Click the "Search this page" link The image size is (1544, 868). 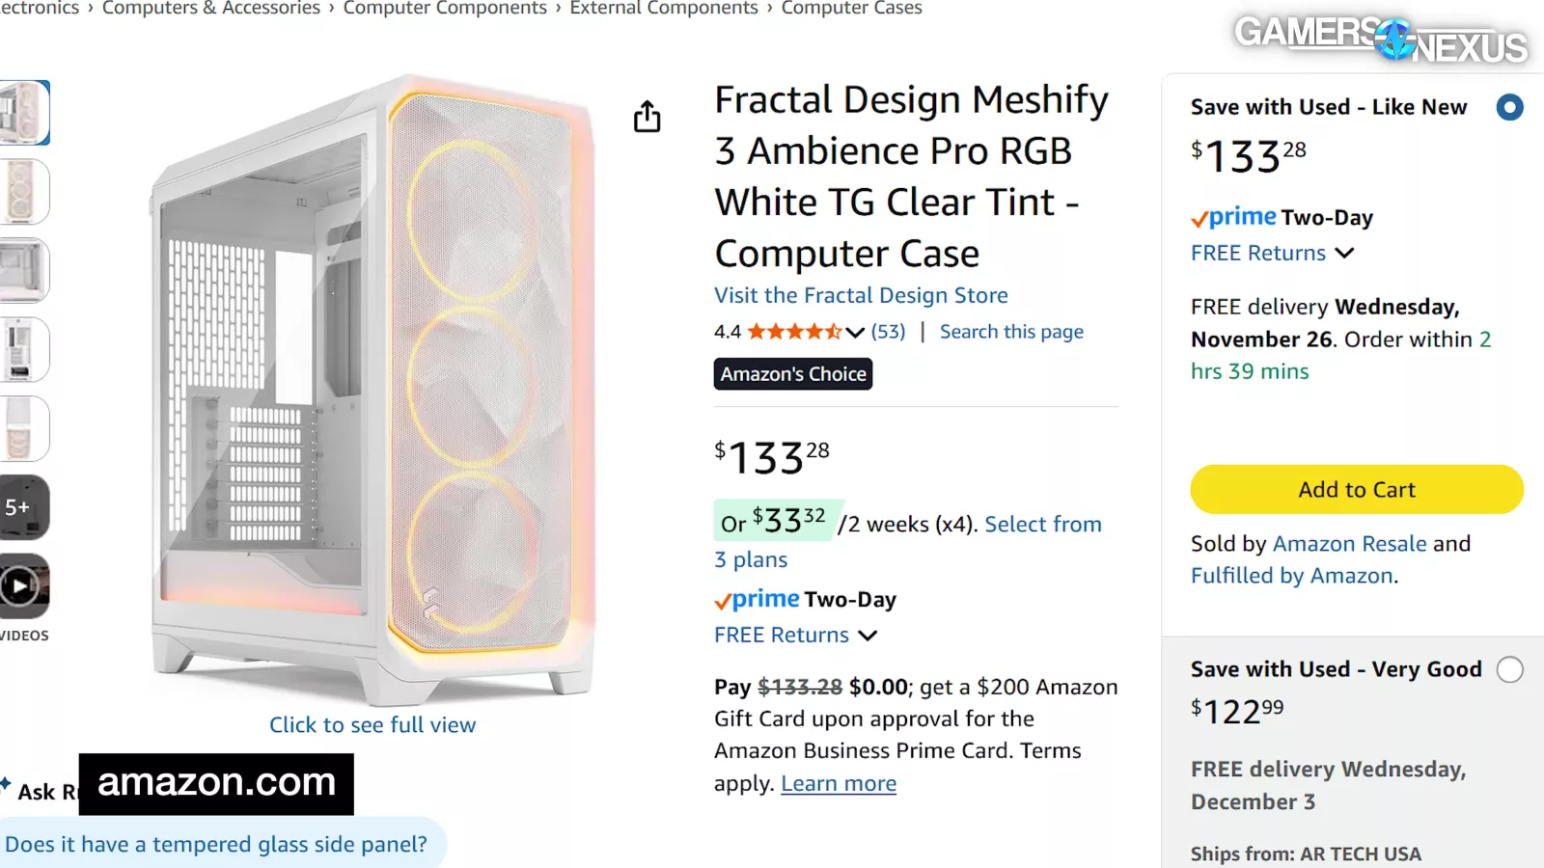point(1011,332)
